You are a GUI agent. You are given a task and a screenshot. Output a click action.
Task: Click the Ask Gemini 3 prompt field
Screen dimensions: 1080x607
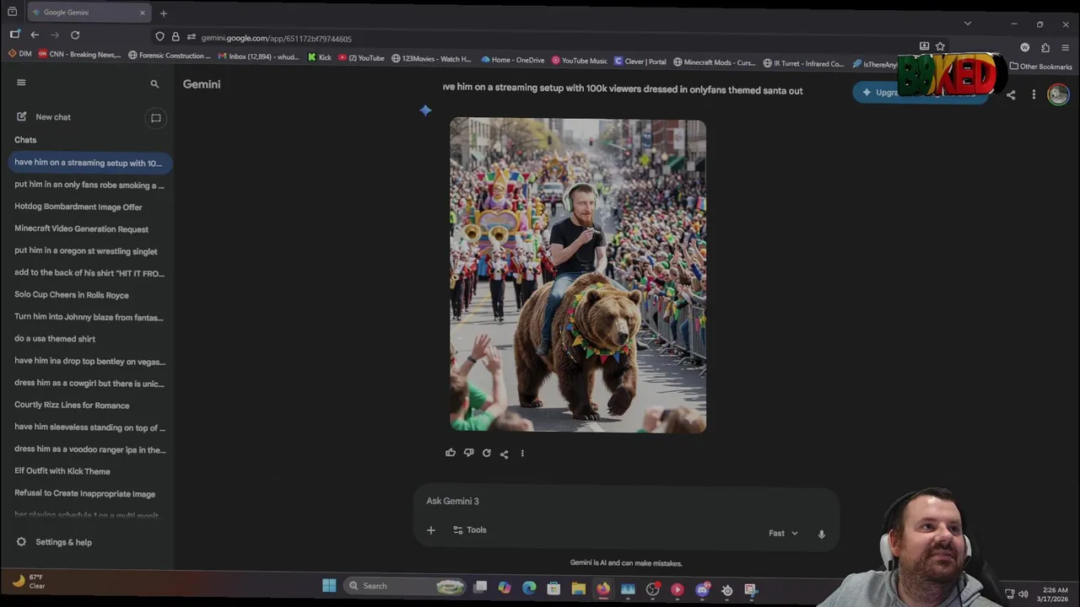[x=624, y=502]
